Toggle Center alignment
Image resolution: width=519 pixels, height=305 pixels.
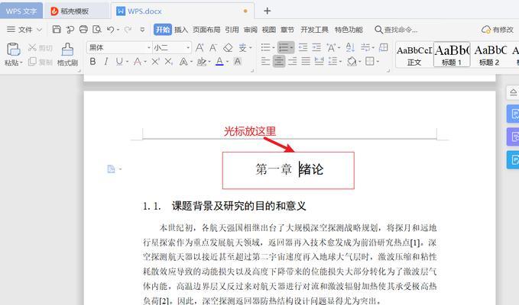point(279,61)
